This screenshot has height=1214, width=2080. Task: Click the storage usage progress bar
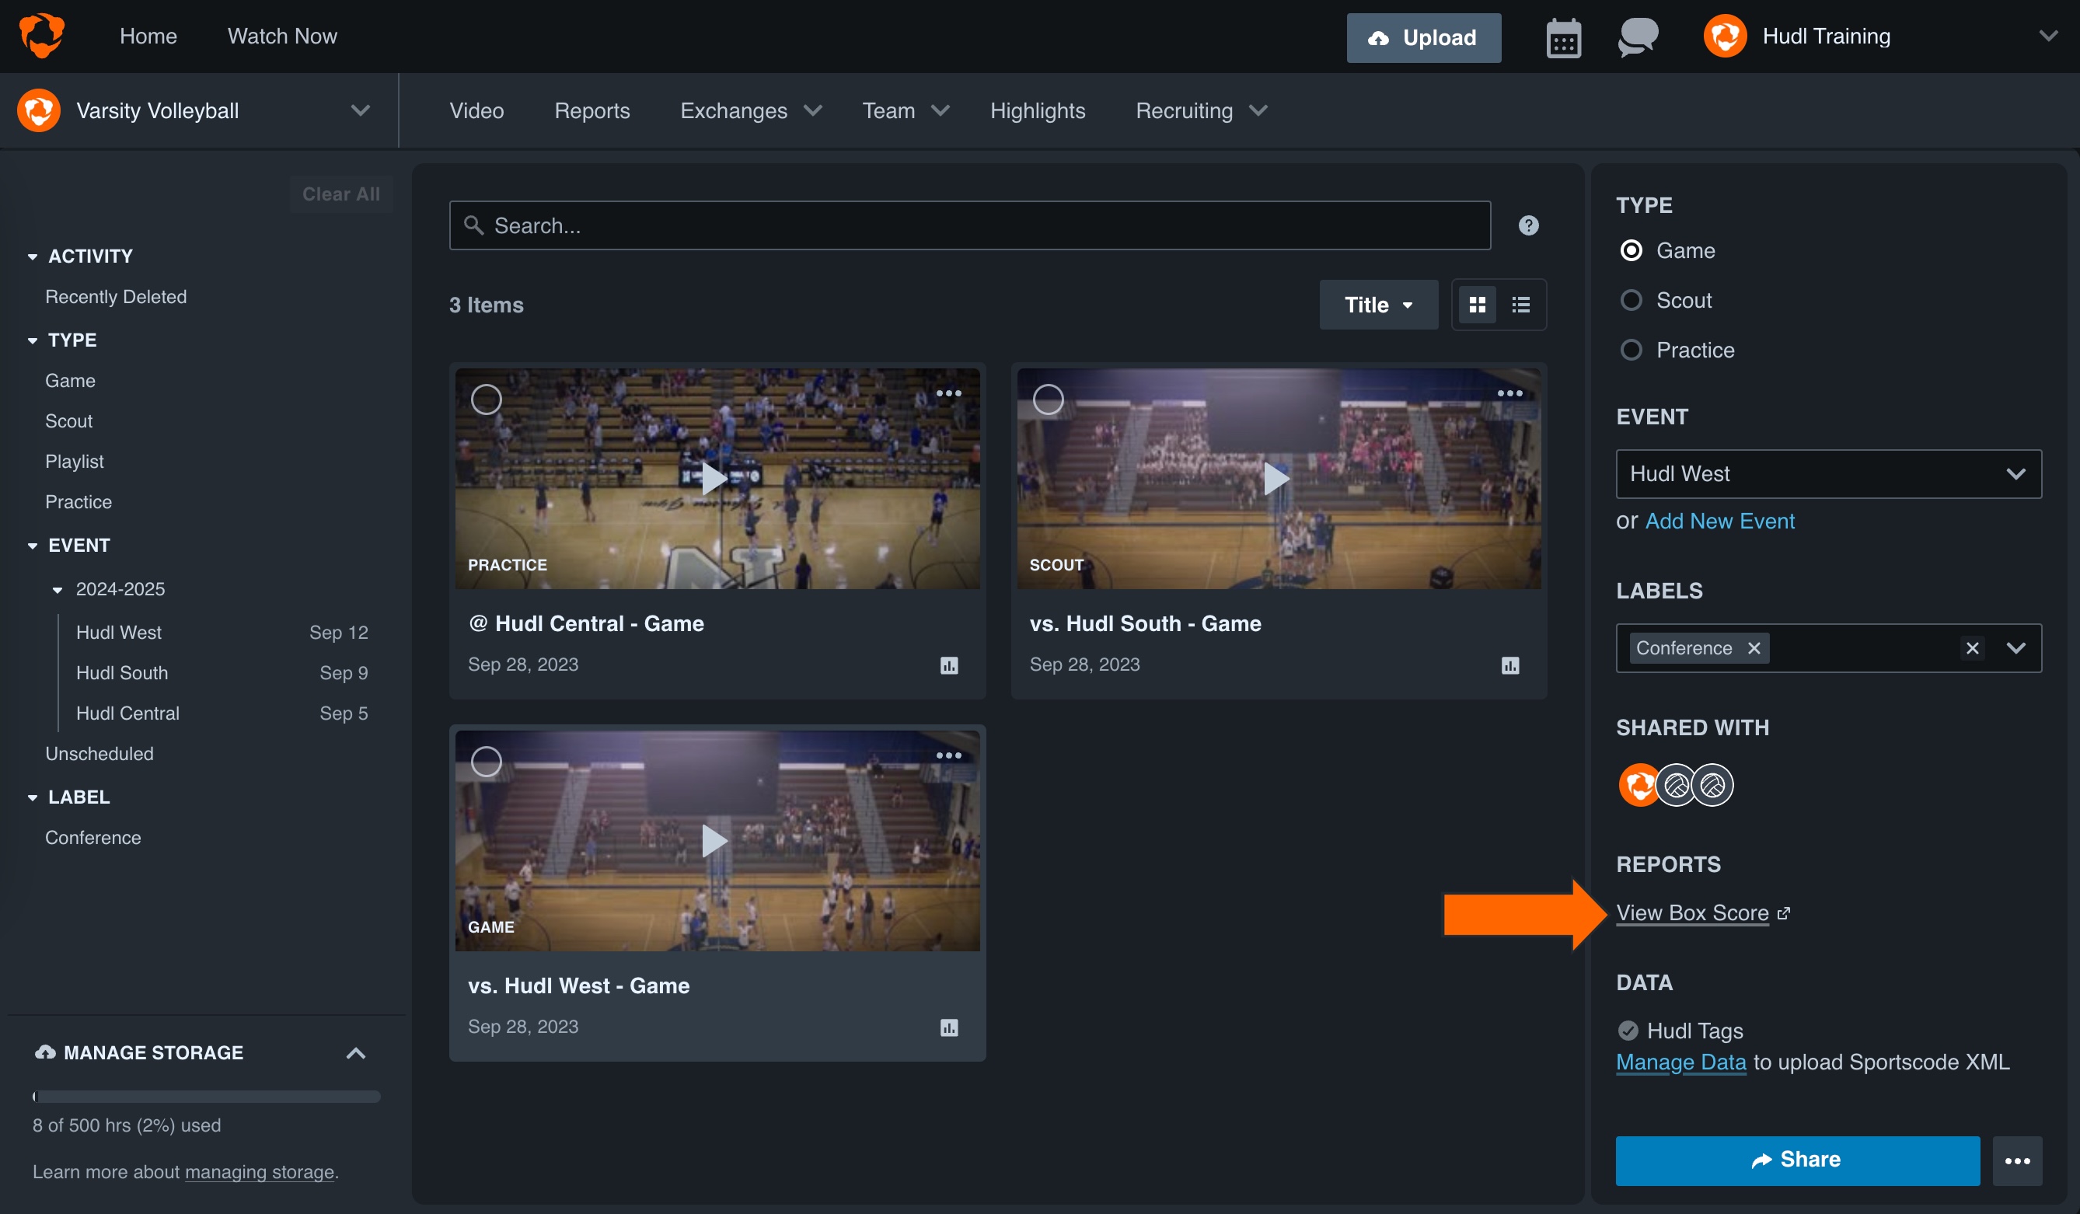pyautogui.click(x=205, y=1097)
